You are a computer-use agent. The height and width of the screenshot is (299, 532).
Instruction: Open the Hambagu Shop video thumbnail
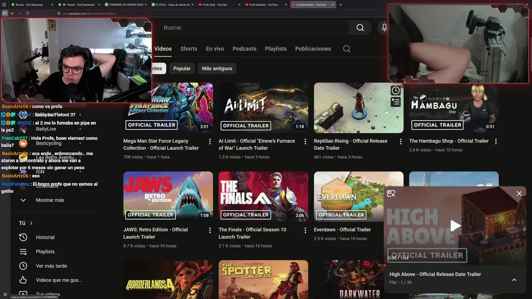click(454, 108)
